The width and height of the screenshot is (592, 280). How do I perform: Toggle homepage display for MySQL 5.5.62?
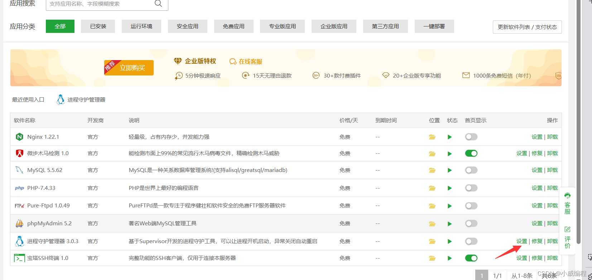point(471,170)
